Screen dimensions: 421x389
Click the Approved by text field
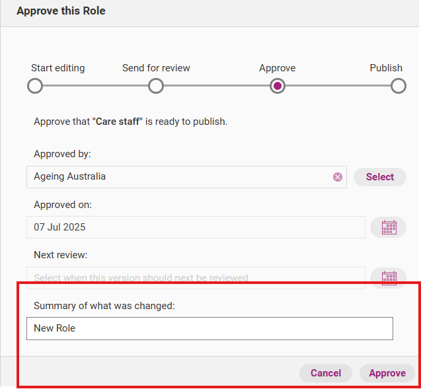[178, 177]
